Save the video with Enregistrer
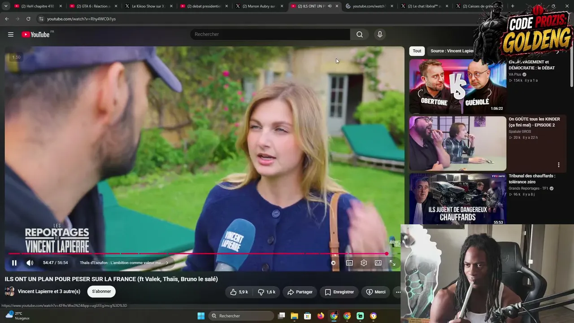The image size is (574, 323). pos(339,292)
